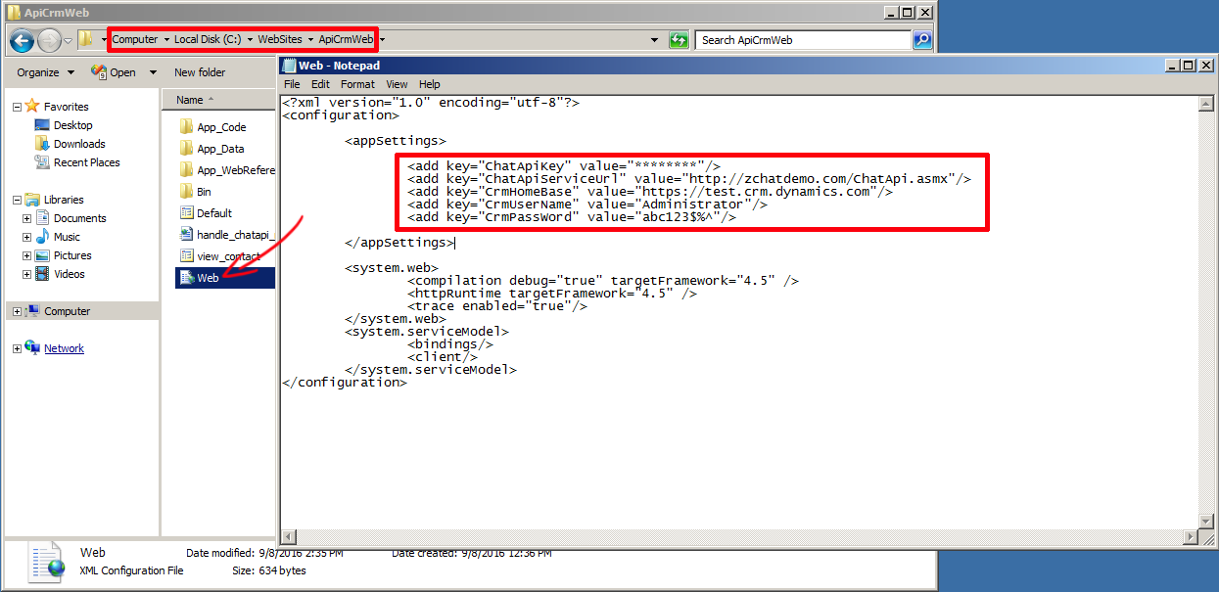Select Local Disk (C:) breadcrumb
Screen dimensions: 1219x592
point(208,39)
